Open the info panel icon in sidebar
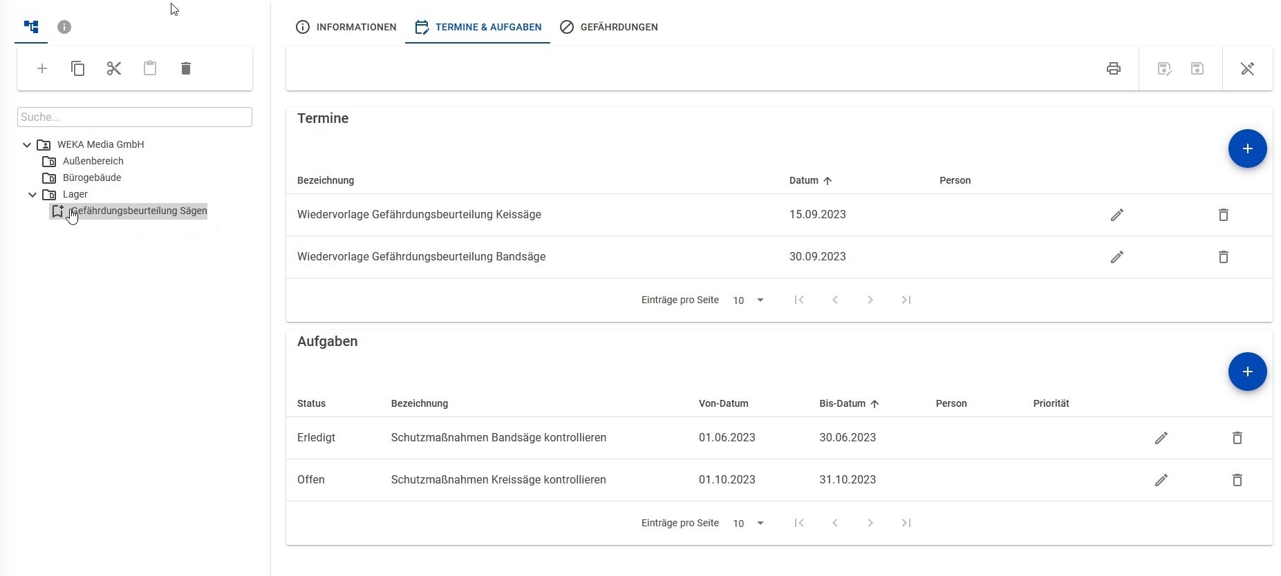 coord(64,27)
